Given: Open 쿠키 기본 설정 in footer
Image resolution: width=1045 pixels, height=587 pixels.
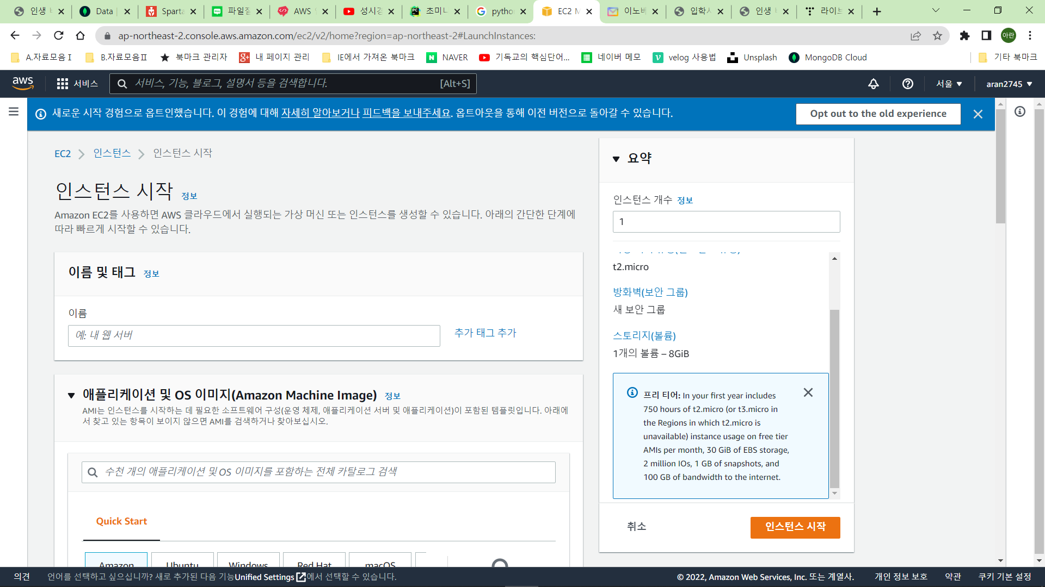Looking at the screenshot, I should click(x=1005, y=577).
